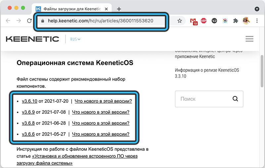
Task: Open Что нового link for v3.6.10
Action: click(x=103, y=101)
